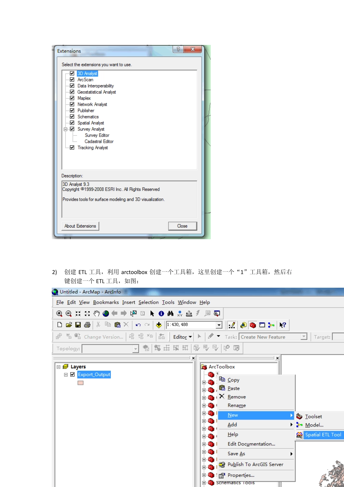Screen dimensions: 344x487
Task: Toggle the Publisher extension checkbox
Action: coord(72,111)
